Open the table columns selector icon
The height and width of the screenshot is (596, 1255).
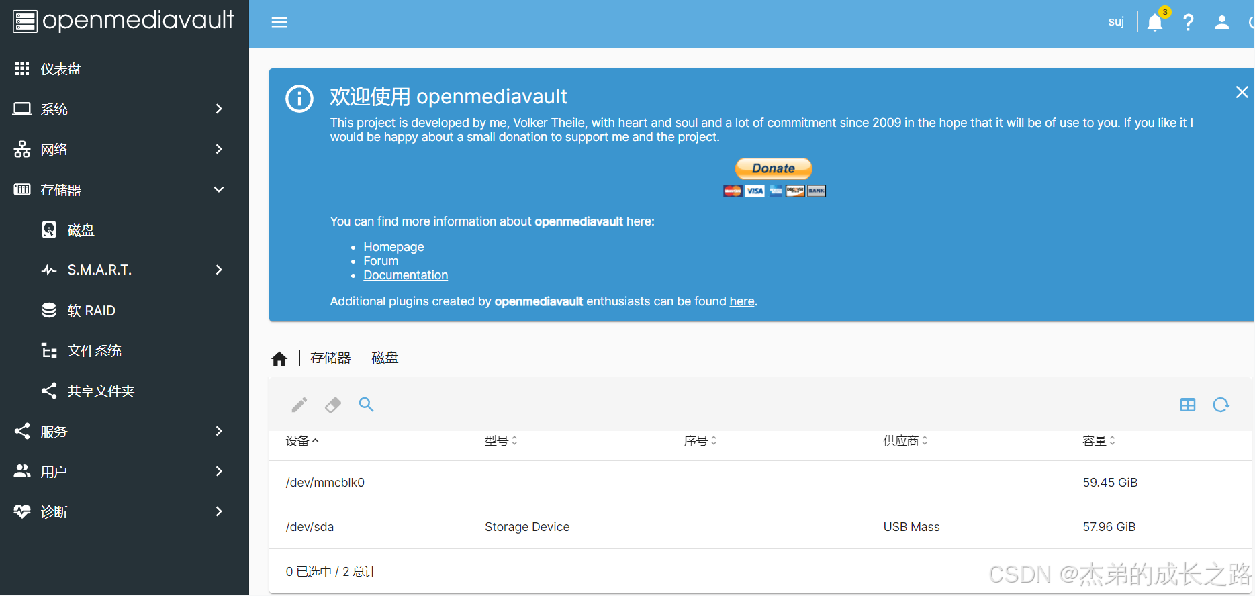click(1188, 405)
